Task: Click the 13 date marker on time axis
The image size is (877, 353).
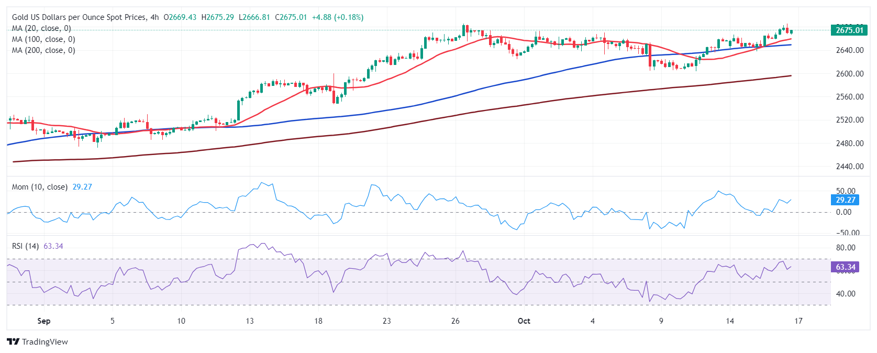Action: click(250, 321)
